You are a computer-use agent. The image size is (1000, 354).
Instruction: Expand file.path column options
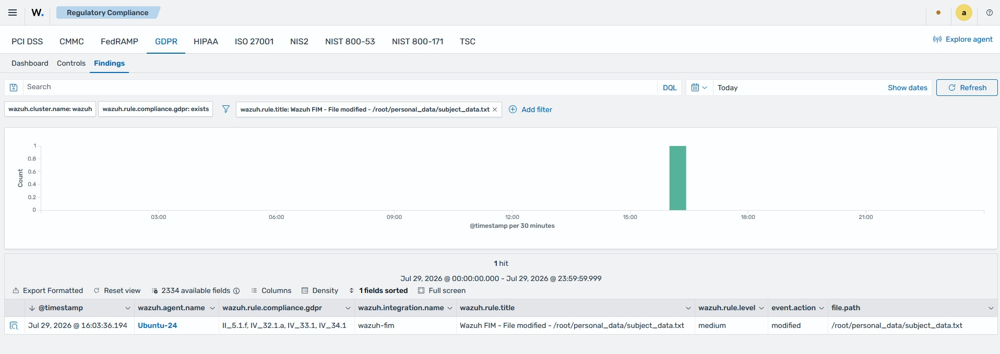click(x=991, y=308)
